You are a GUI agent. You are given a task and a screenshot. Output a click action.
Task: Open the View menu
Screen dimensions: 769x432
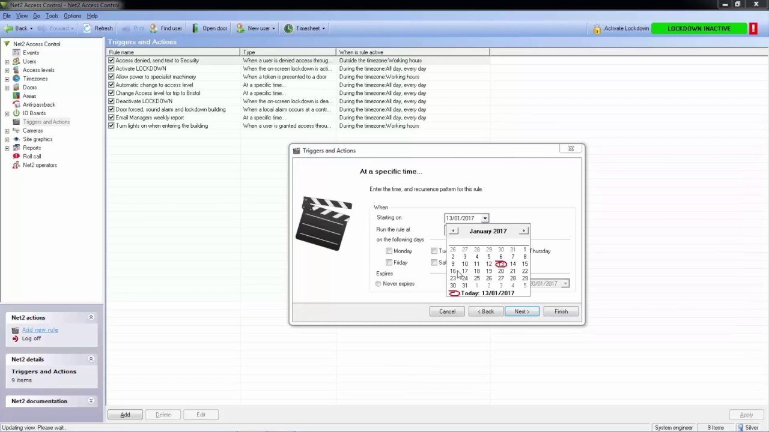pos(22,16)
